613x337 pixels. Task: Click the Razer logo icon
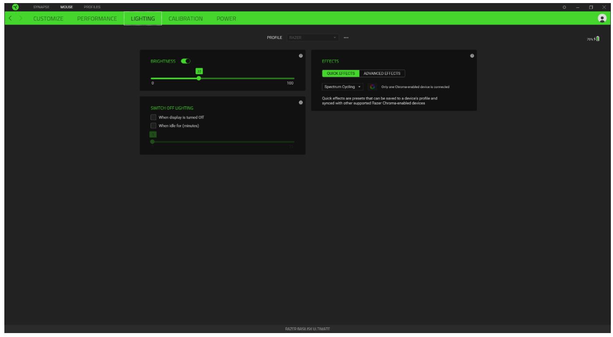[x=15, y=7]
